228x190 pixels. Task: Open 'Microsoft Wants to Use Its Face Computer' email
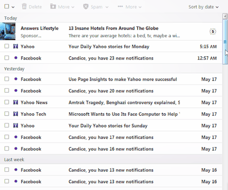pyautogui.click(x=124, y=114)
